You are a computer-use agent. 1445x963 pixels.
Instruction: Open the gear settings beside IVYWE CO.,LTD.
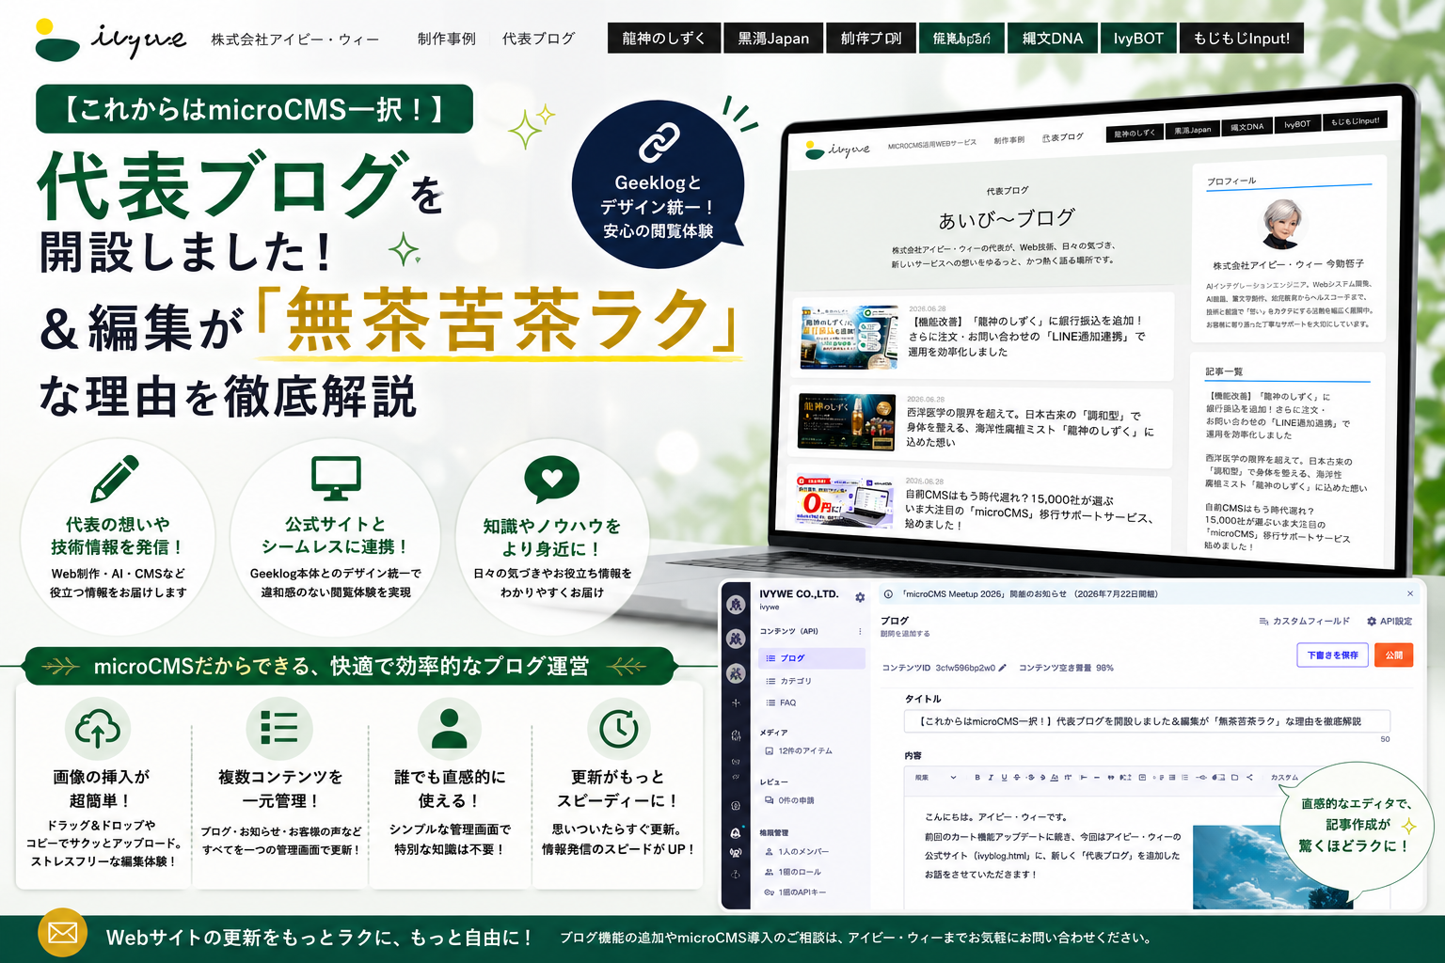click(x=860, y=597)
